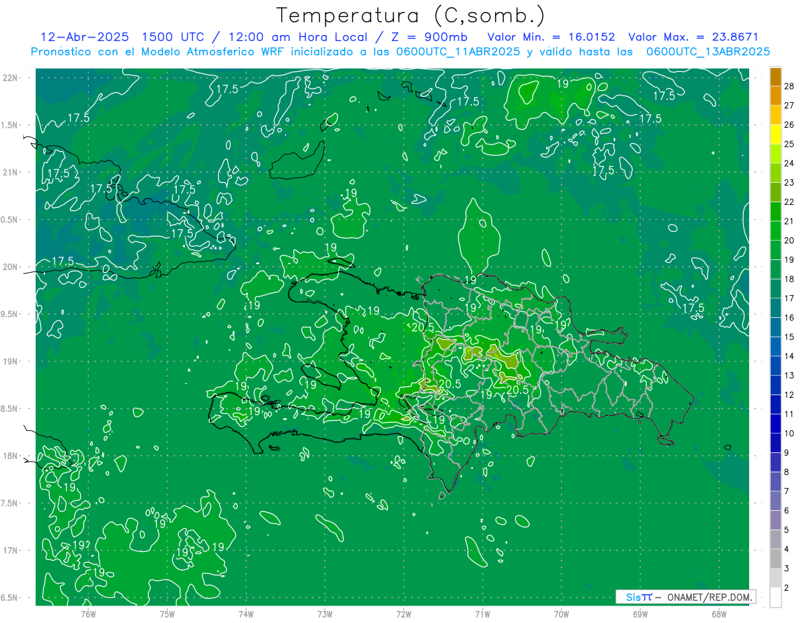This screenshot has height=623, width=807.
Task: Click the '17N' latitude axis label
Action: [11, 550]
